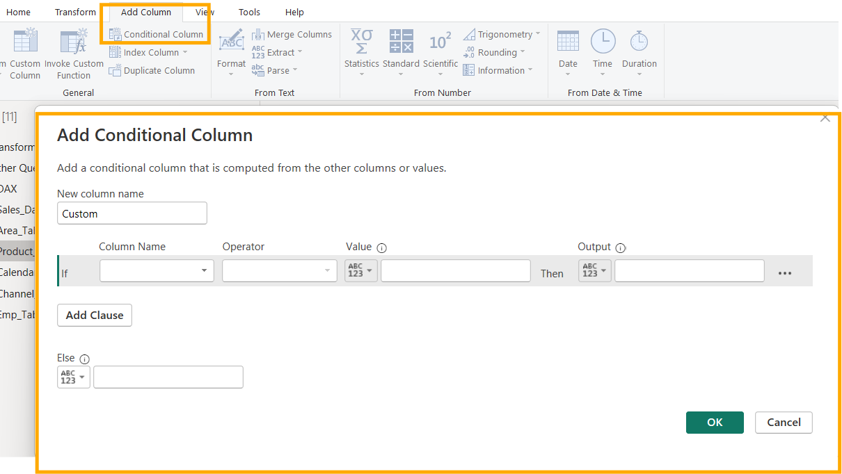Click the New column name field
Viewport: 842px width, 474px height.
click(132, 213)
